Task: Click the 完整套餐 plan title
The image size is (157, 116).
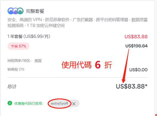Action: [x=35, y=11]
